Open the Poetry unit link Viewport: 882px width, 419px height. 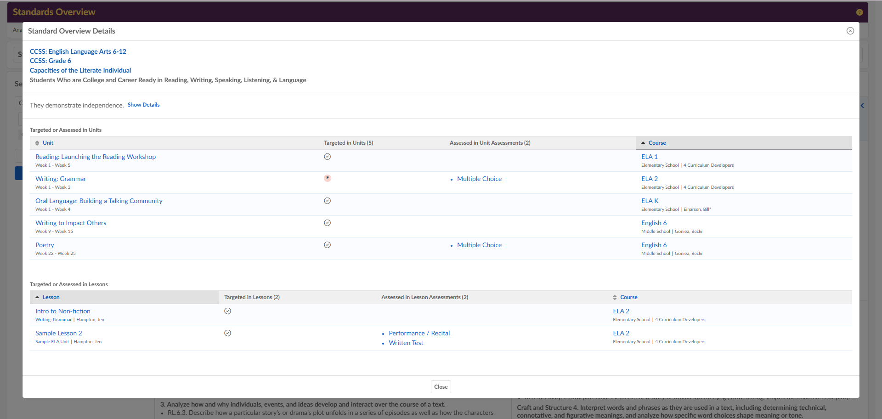pyautogui.click(x=45, y=245)
